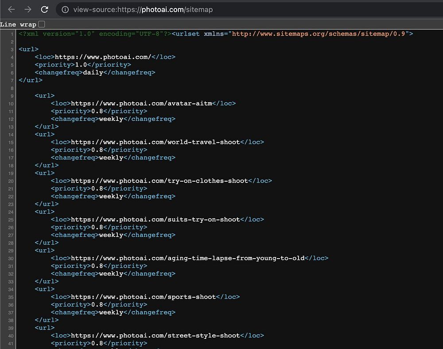Viewport: 443px width, 349px height.
Task: Click the browser back arrow
Action: [12, 10]
